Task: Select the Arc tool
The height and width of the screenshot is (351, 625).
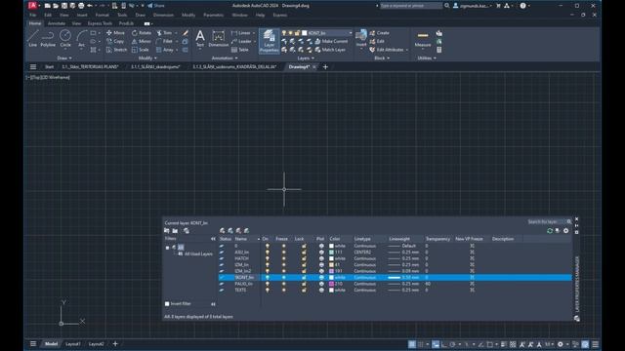Action: [81, 39]
